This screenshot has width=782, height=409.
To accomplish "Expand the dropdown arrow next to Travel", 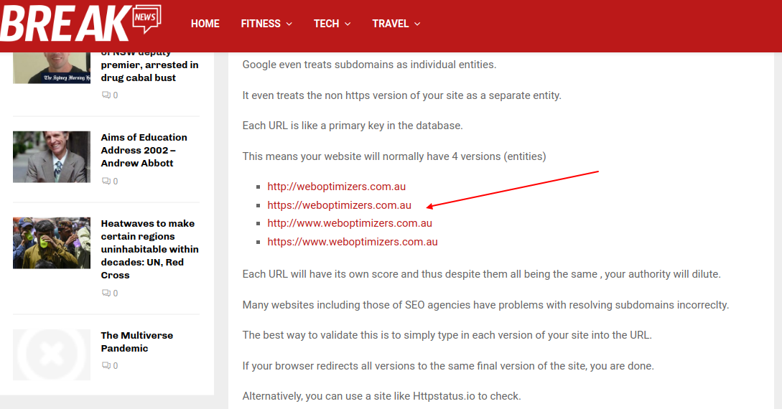I will (x=417, y=24).
